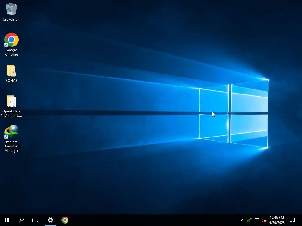Select the $OEM$ folder on desktop

[12, 74]
